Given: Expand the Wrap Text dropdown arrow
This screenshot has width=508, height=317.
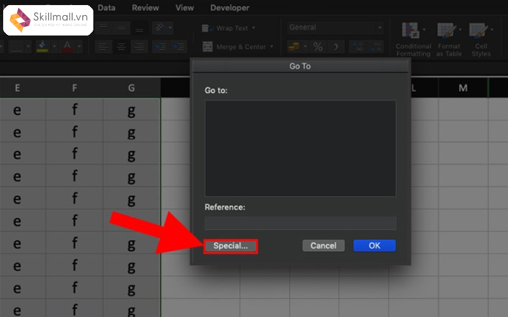Looking at the screenshot, I should (253, 28).
